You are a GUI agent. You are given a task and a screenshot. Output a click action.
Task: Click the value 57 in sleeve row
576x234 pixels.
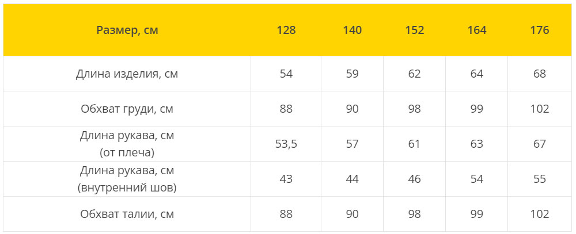[x=352, y=144]
